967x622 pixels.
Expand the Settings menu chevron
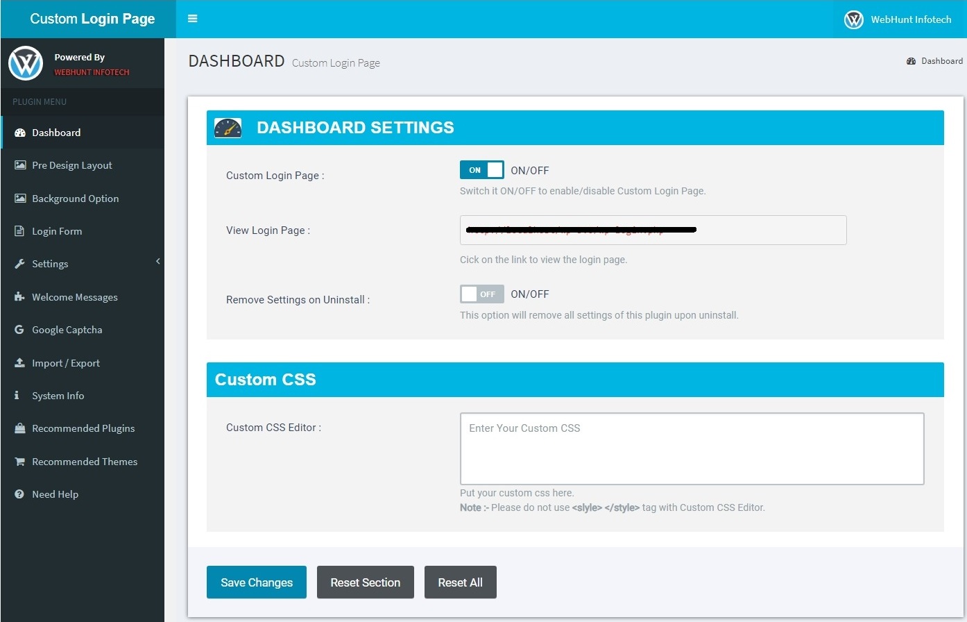[157, 262]
